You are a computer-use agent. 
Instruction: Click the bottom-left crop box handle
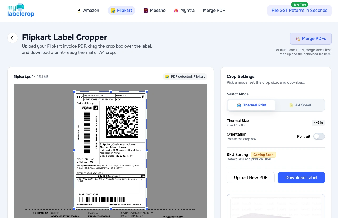[x=74, y=209]
